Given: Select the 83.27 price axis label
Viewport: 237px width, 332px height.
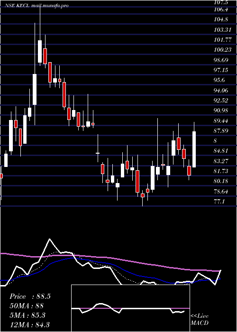Looking at the screenshot, I should pyautogui.click(x=221, y=161).
